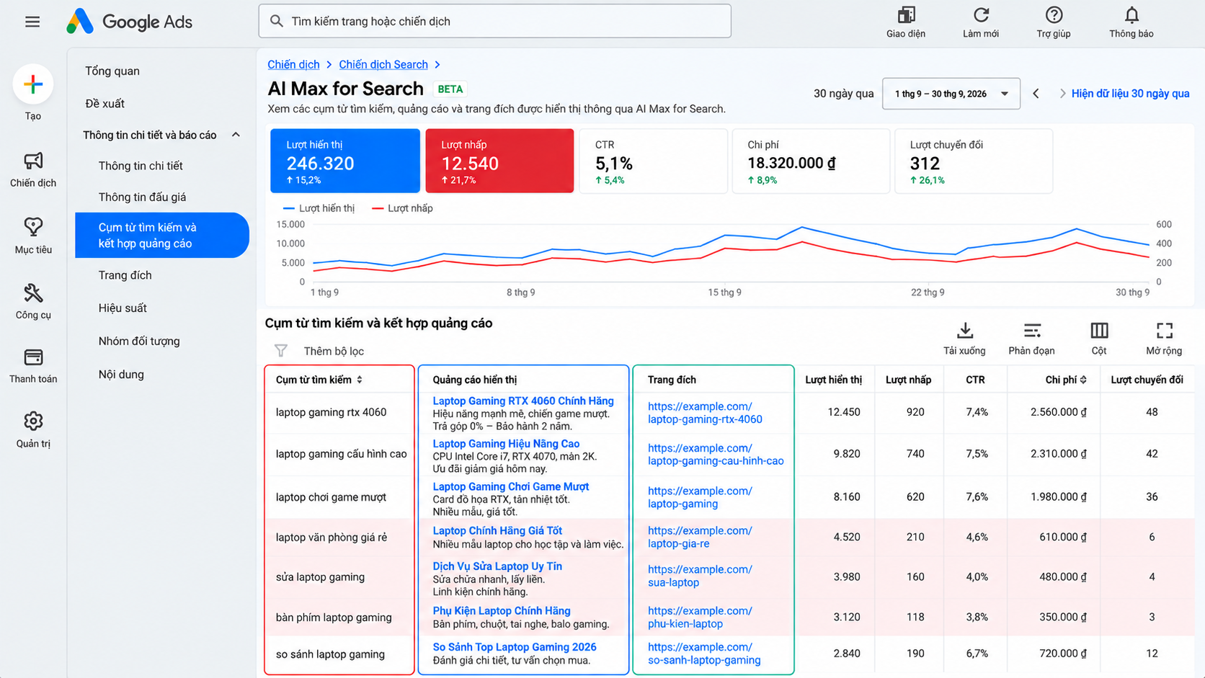Select Đề xuất menu item
1205x678 pixels.
tap(105, 103)
